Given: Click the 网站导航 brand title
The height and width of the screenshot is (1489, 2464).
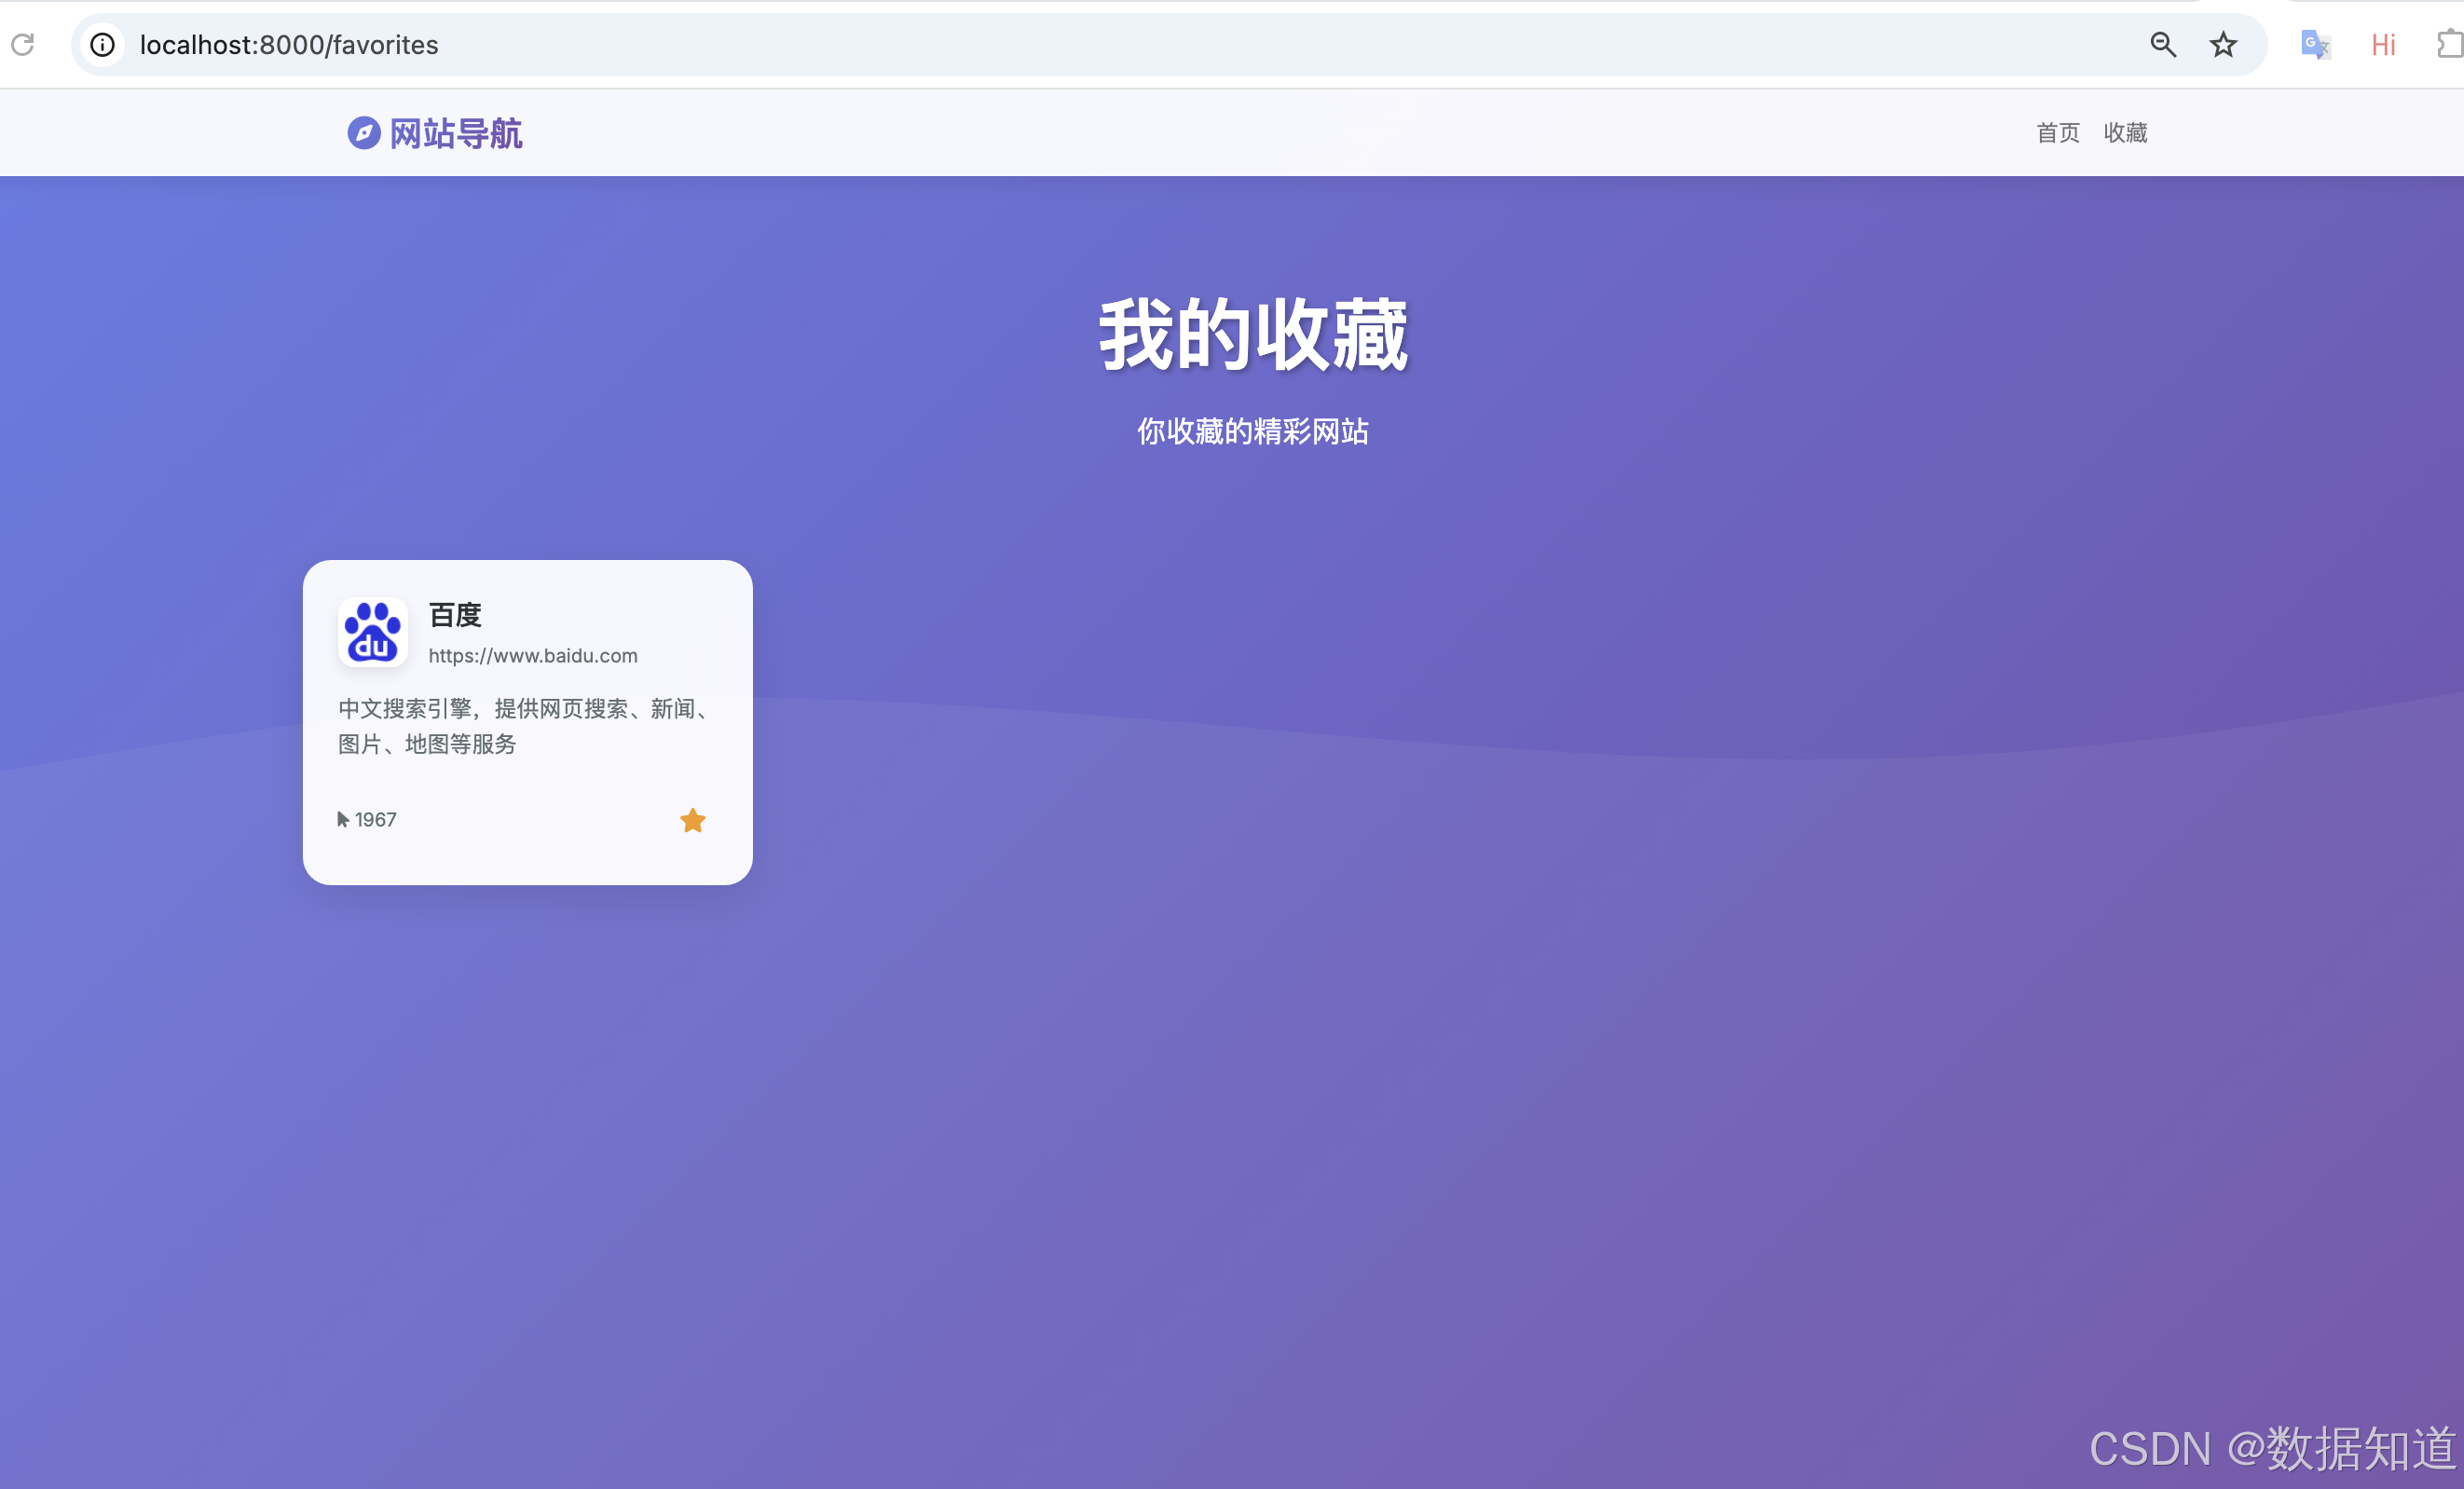Looking at the screenshot, I should click(x=455, y=132).
